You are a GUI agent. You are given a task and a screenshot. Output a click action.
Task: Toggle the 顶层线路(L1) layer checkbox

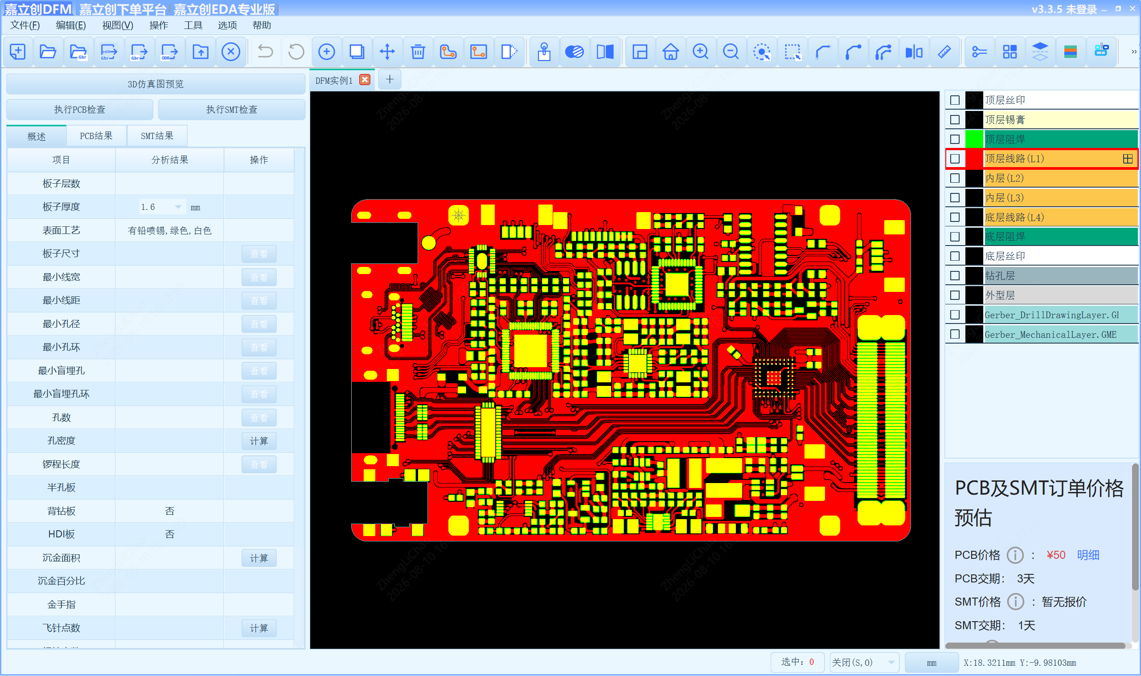click(x=955, y=159)
